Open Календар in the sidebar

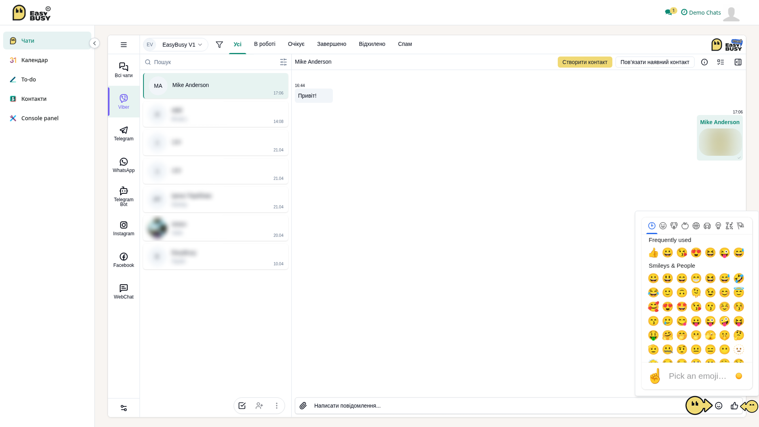[47, 60]
